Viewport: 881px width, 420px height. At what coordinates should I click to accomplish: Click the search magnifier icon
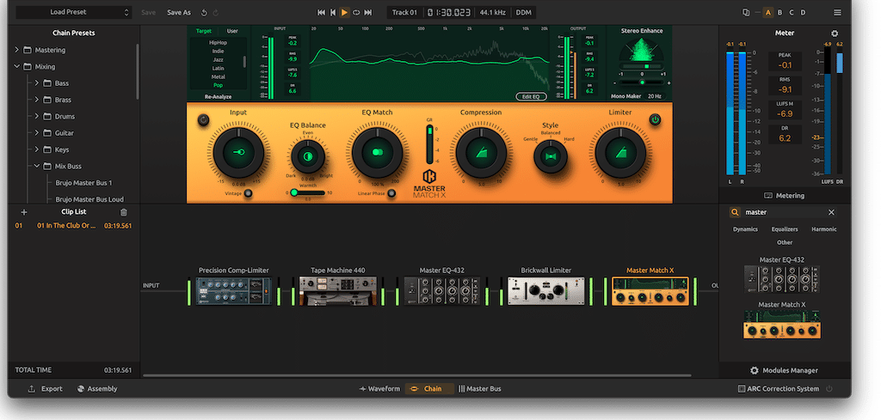[735, 212]
